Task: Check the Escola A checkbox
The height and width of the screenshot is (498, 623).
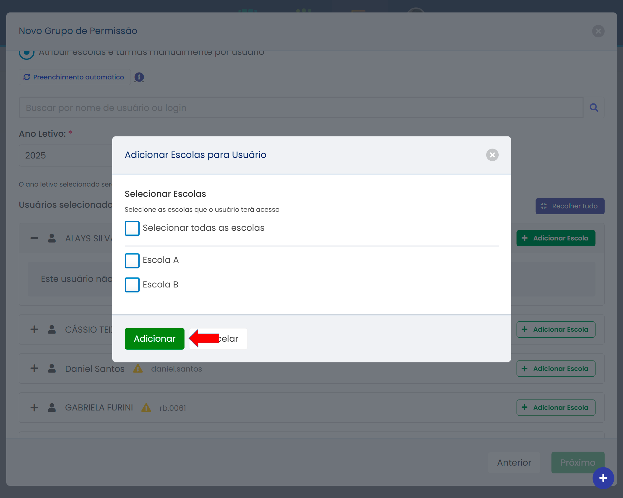Action: click(132, 260)
